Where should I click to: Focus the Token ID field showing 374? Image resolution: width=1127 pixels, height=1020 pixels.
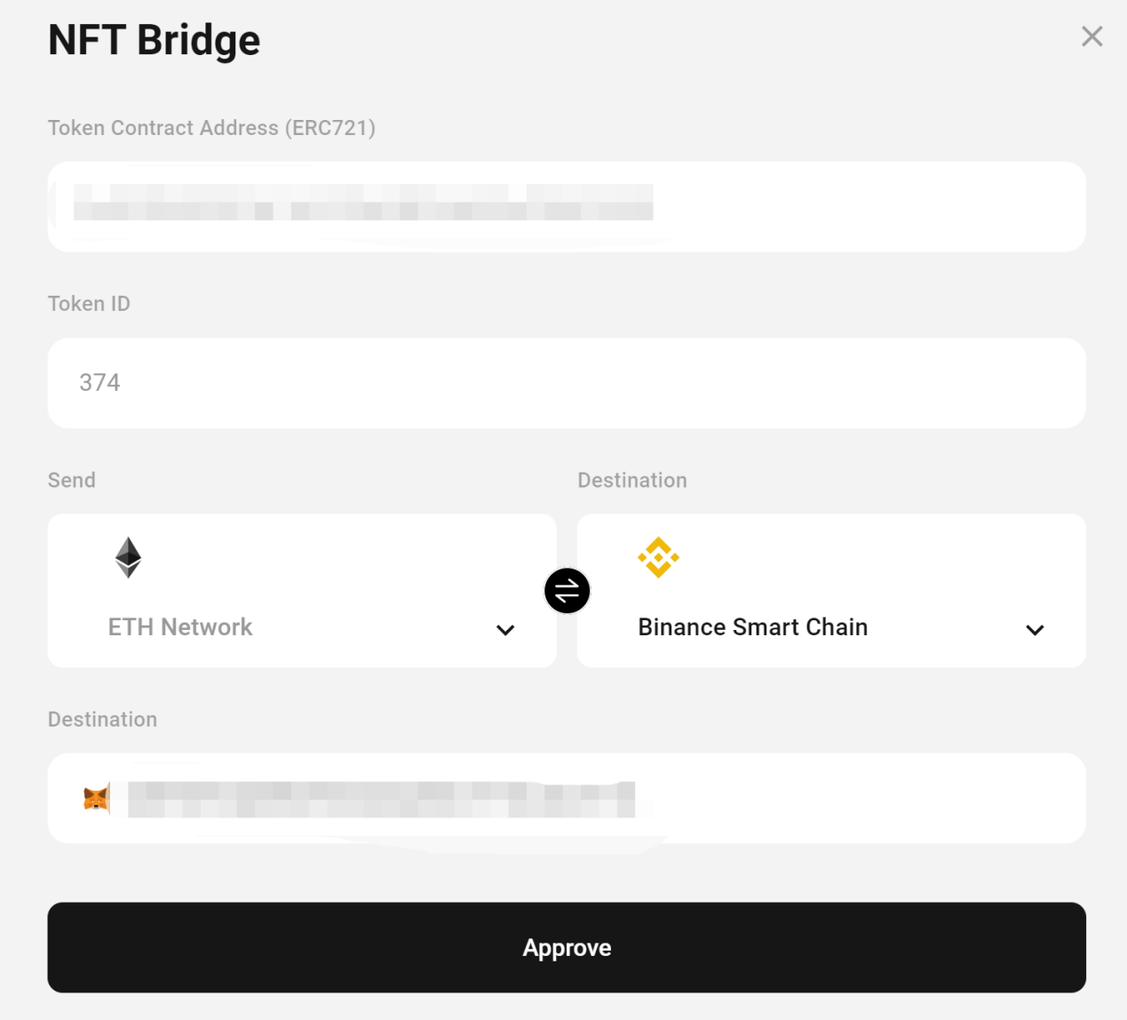[x=567, y=383]
